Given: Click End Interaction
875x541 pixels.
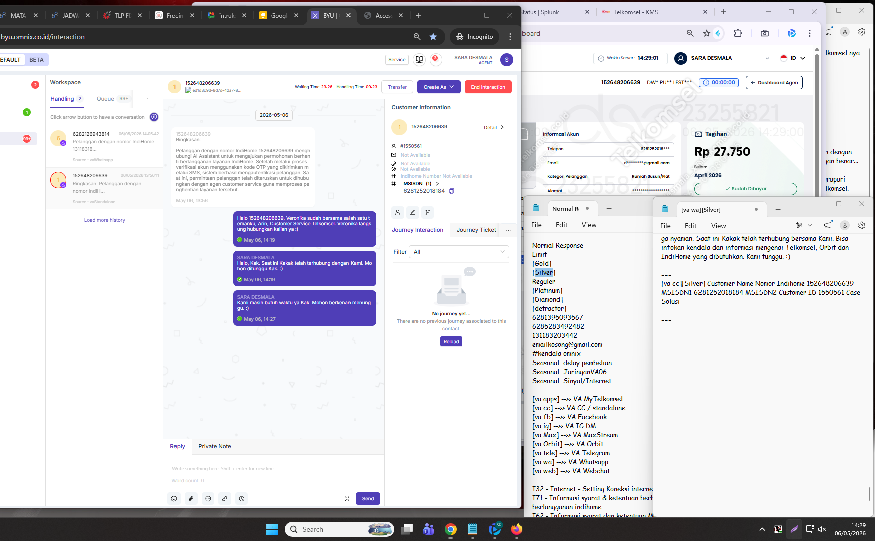Looking at the screenshot, I should pos(488,87).
